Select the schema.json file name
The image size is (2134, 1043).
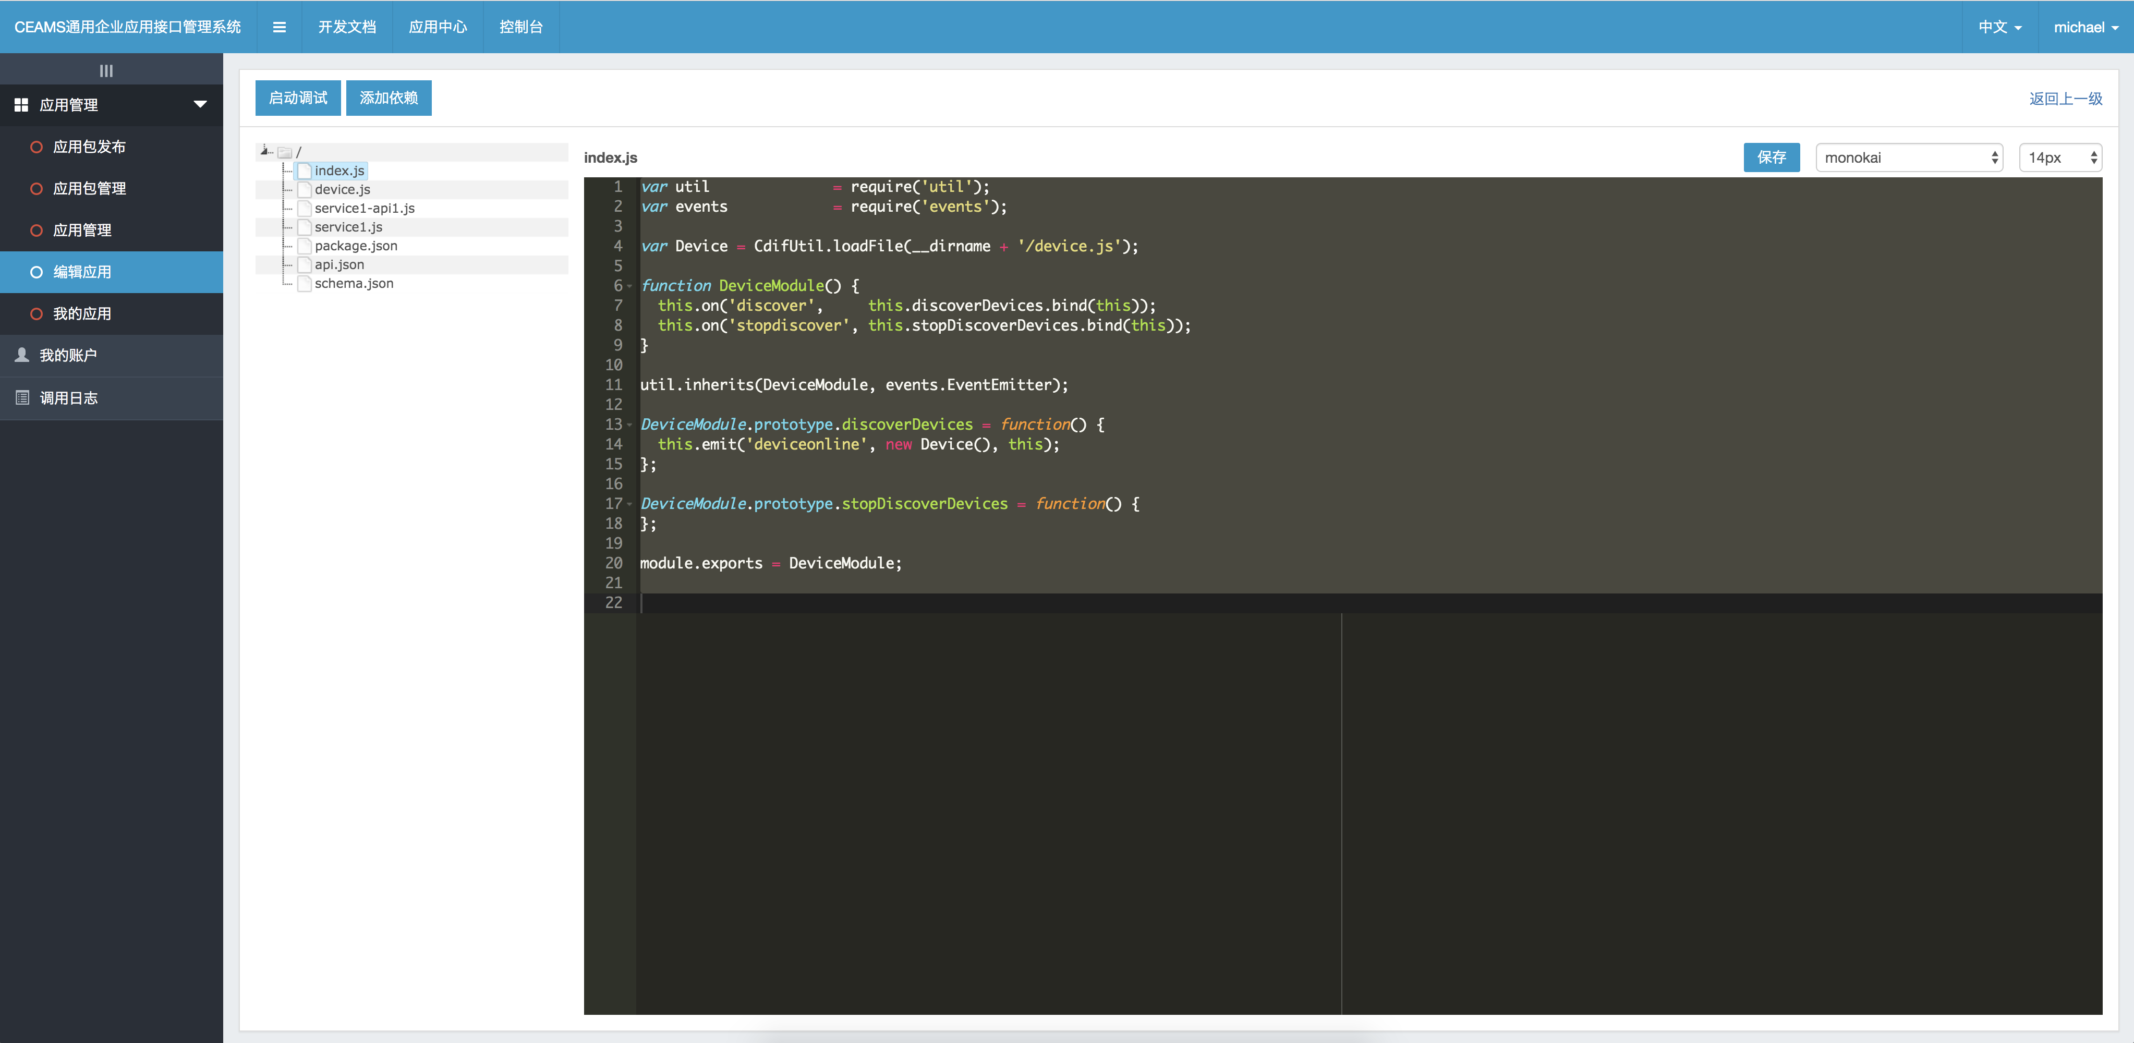coord(355,283)
